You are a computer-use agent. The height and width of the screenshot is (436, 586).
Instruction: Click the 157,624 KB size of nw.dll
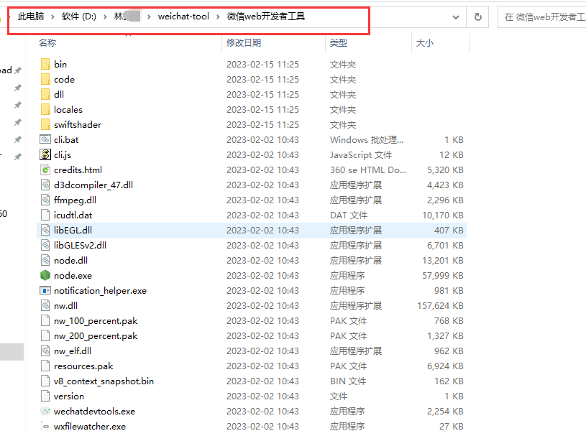coord(440,306)
